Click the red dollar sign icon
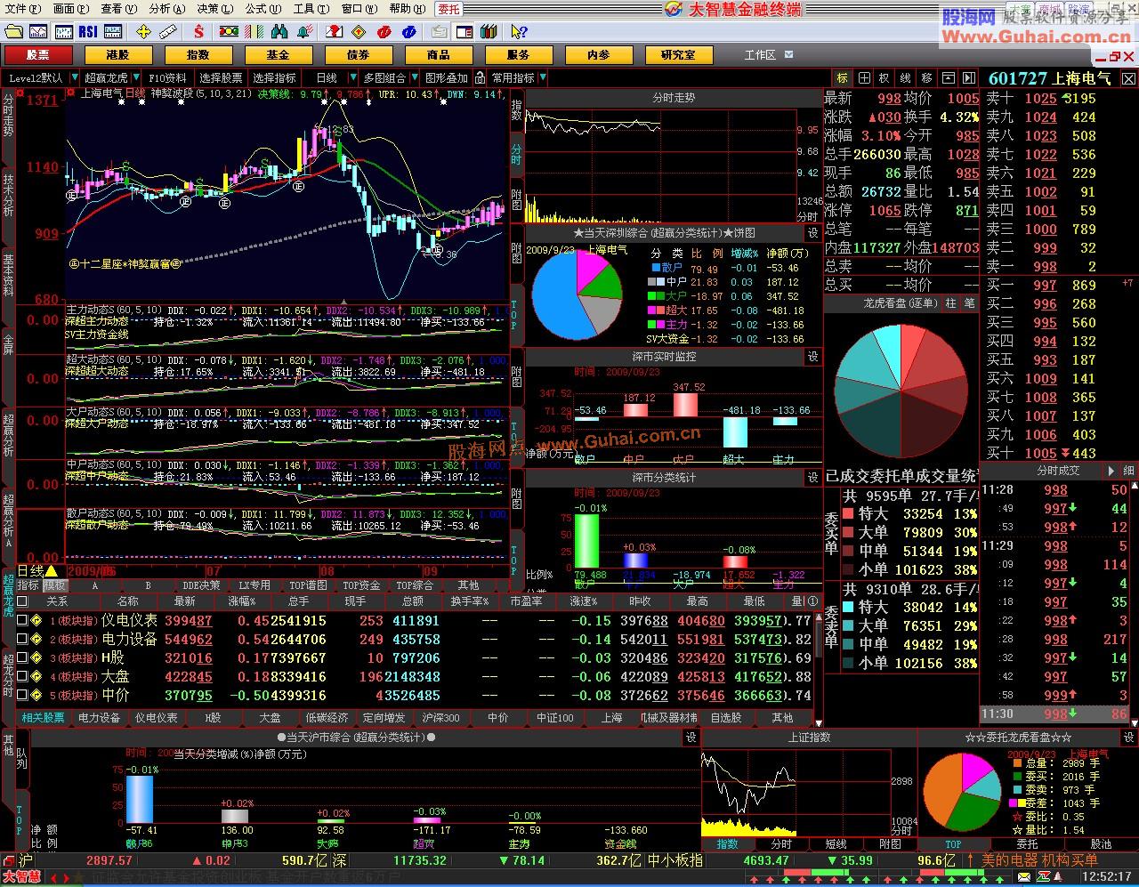The width and height of the screenshot is (1139, 887). coord(198,32)
